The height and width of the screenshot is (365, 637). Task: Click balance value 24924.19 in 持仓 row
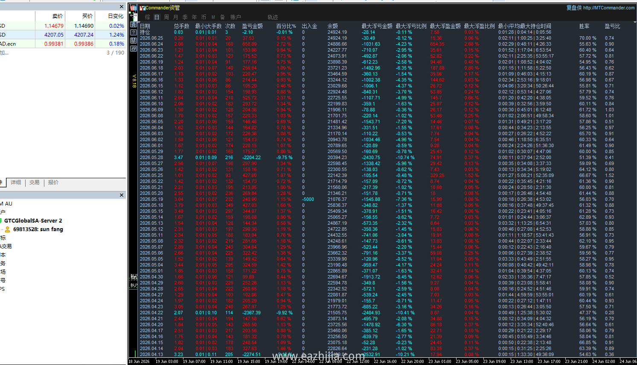point(337,32)
